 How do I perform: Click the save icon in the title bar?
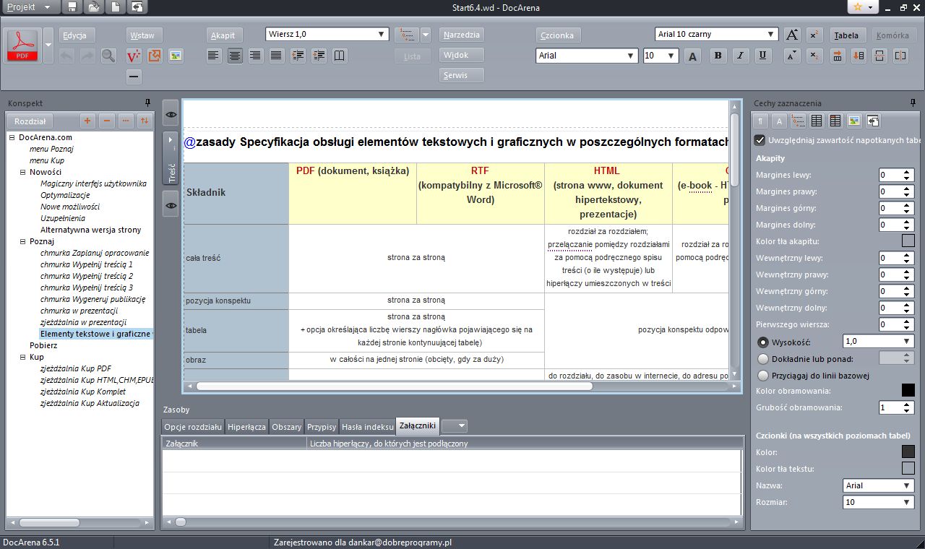click(72, 7)
